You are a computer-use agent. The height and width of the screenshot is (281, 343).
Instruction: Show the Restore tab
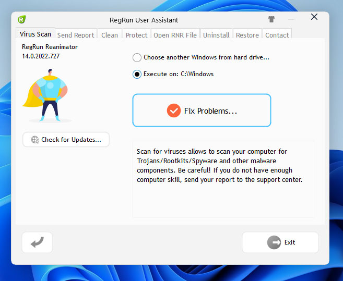(247, 35)
